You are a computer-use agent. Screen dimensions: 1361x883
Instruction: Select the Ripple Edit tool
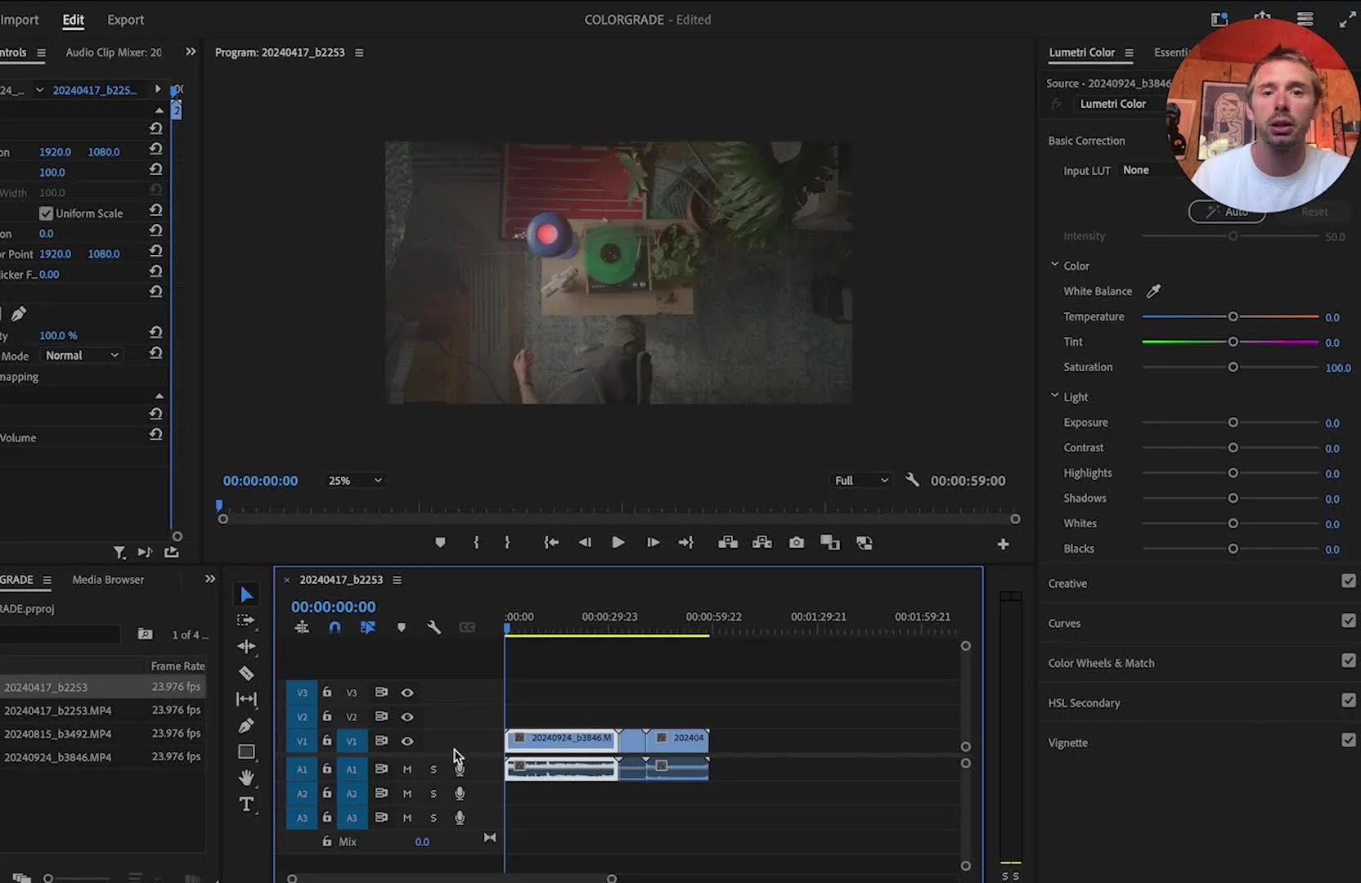(x=246, y=647)
